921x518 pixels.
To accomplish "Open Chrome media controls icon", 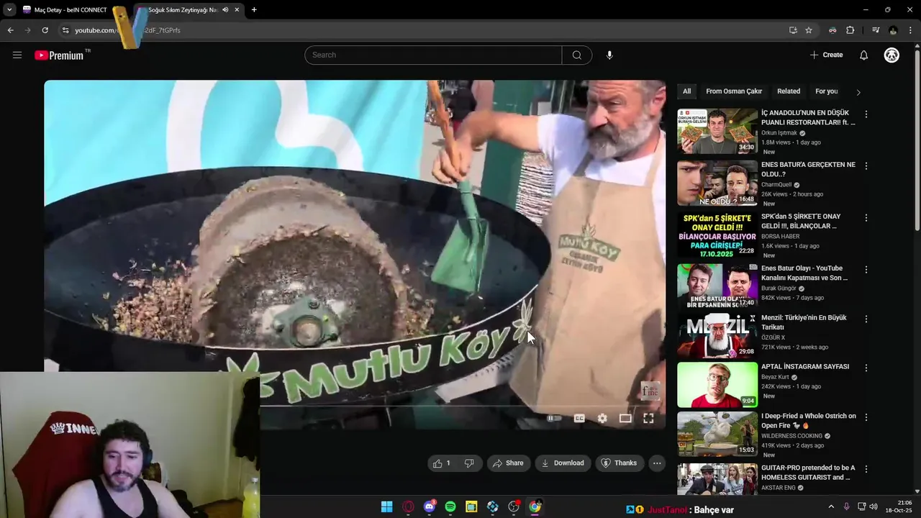I will [x=876, y=30].
